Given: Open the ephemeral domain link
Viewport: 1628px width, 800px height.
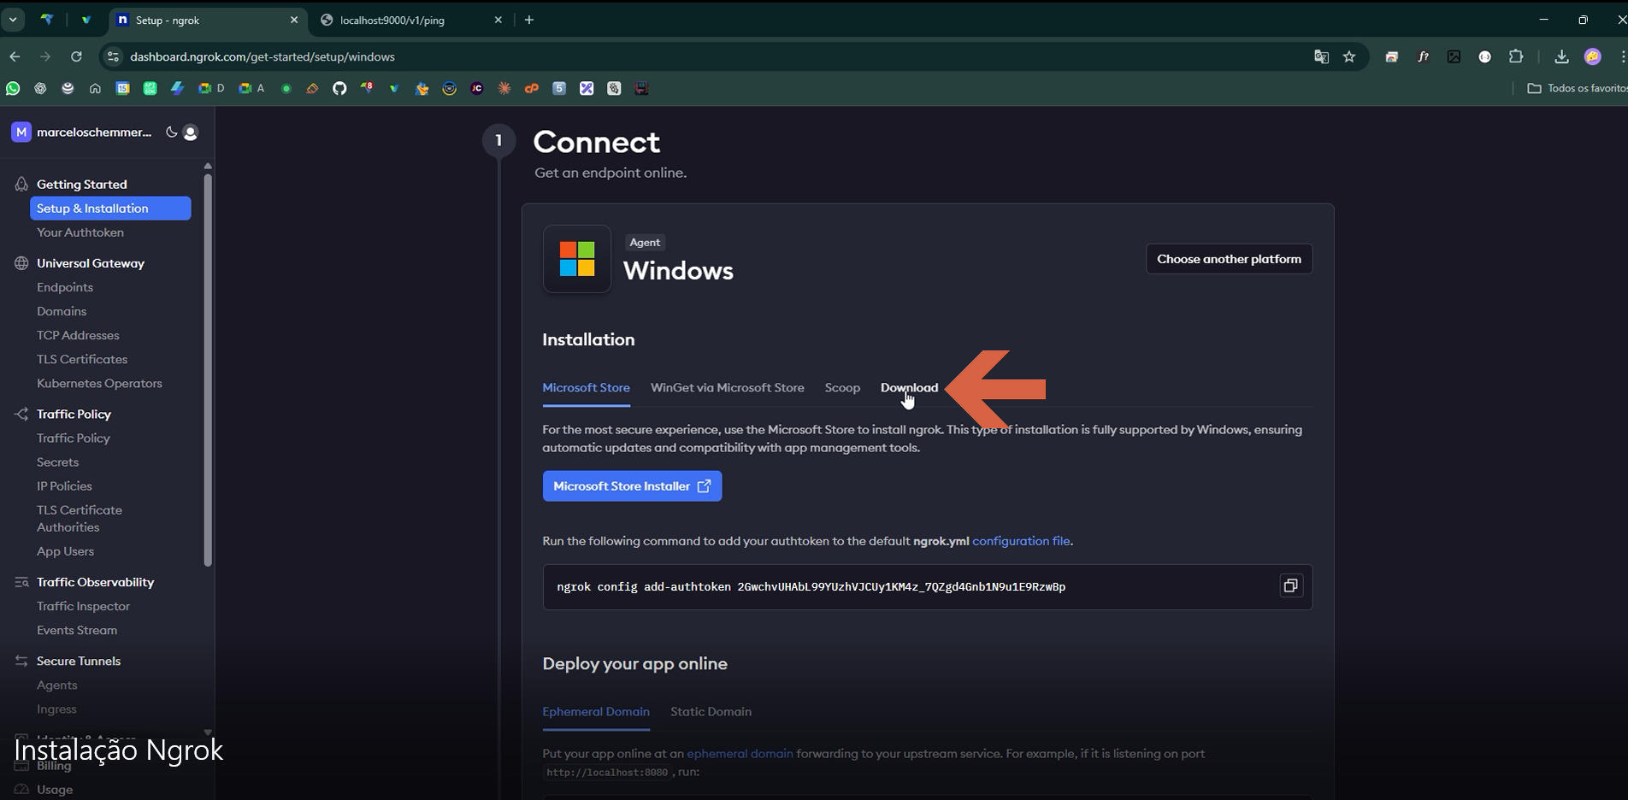Looking at the screenshot, I should [x=740, y=754].
